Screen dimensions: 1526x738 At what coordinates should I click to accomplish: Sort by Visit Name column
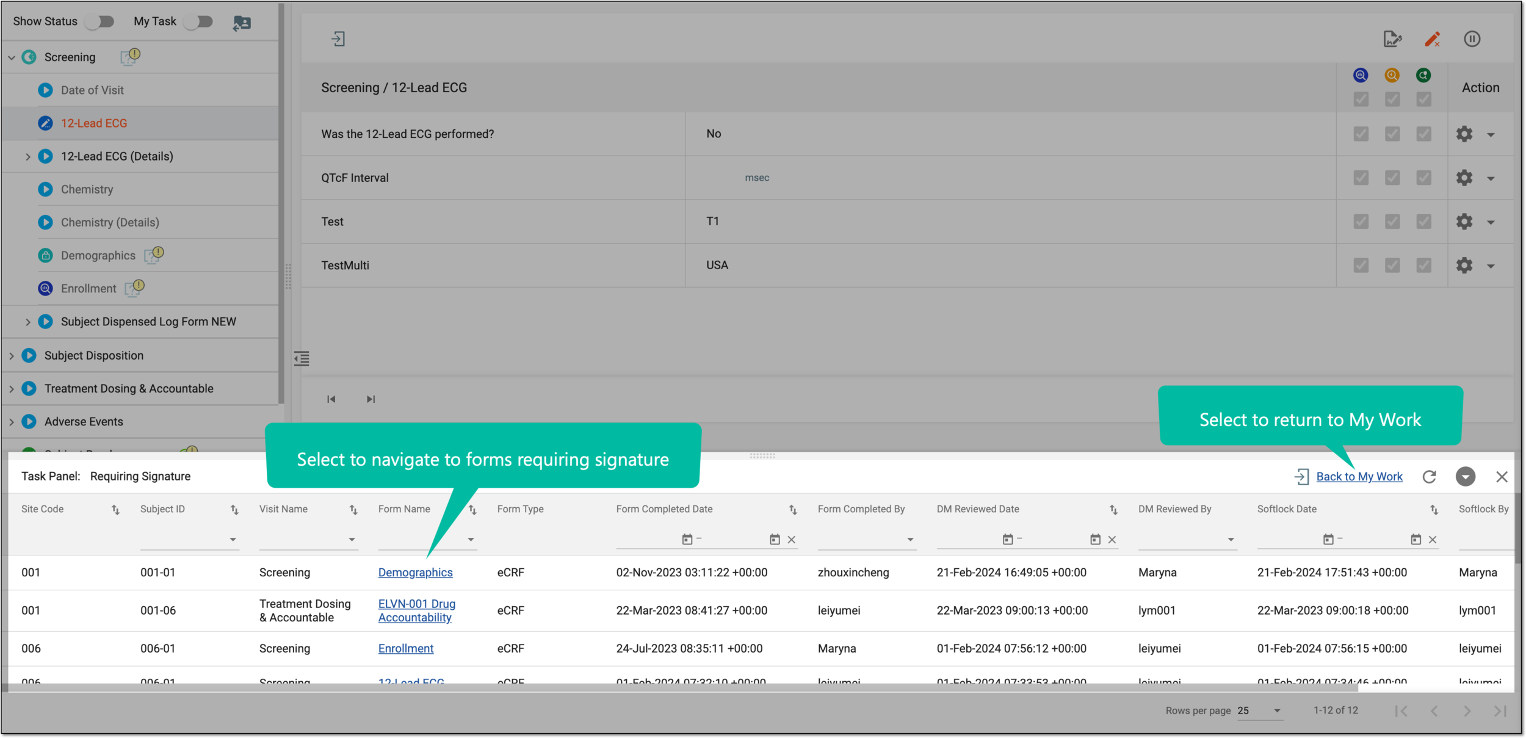click(x=353, y=510)
